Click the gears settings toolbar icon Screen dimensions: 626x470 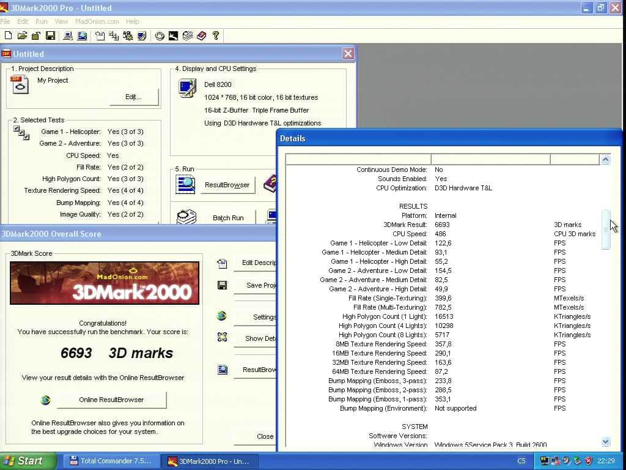[128, 35]
